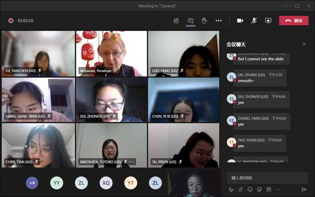The width and height of the screenshot is (315, 197).
Task: Open the sticker picker
Action: click(x=259, y=190)
